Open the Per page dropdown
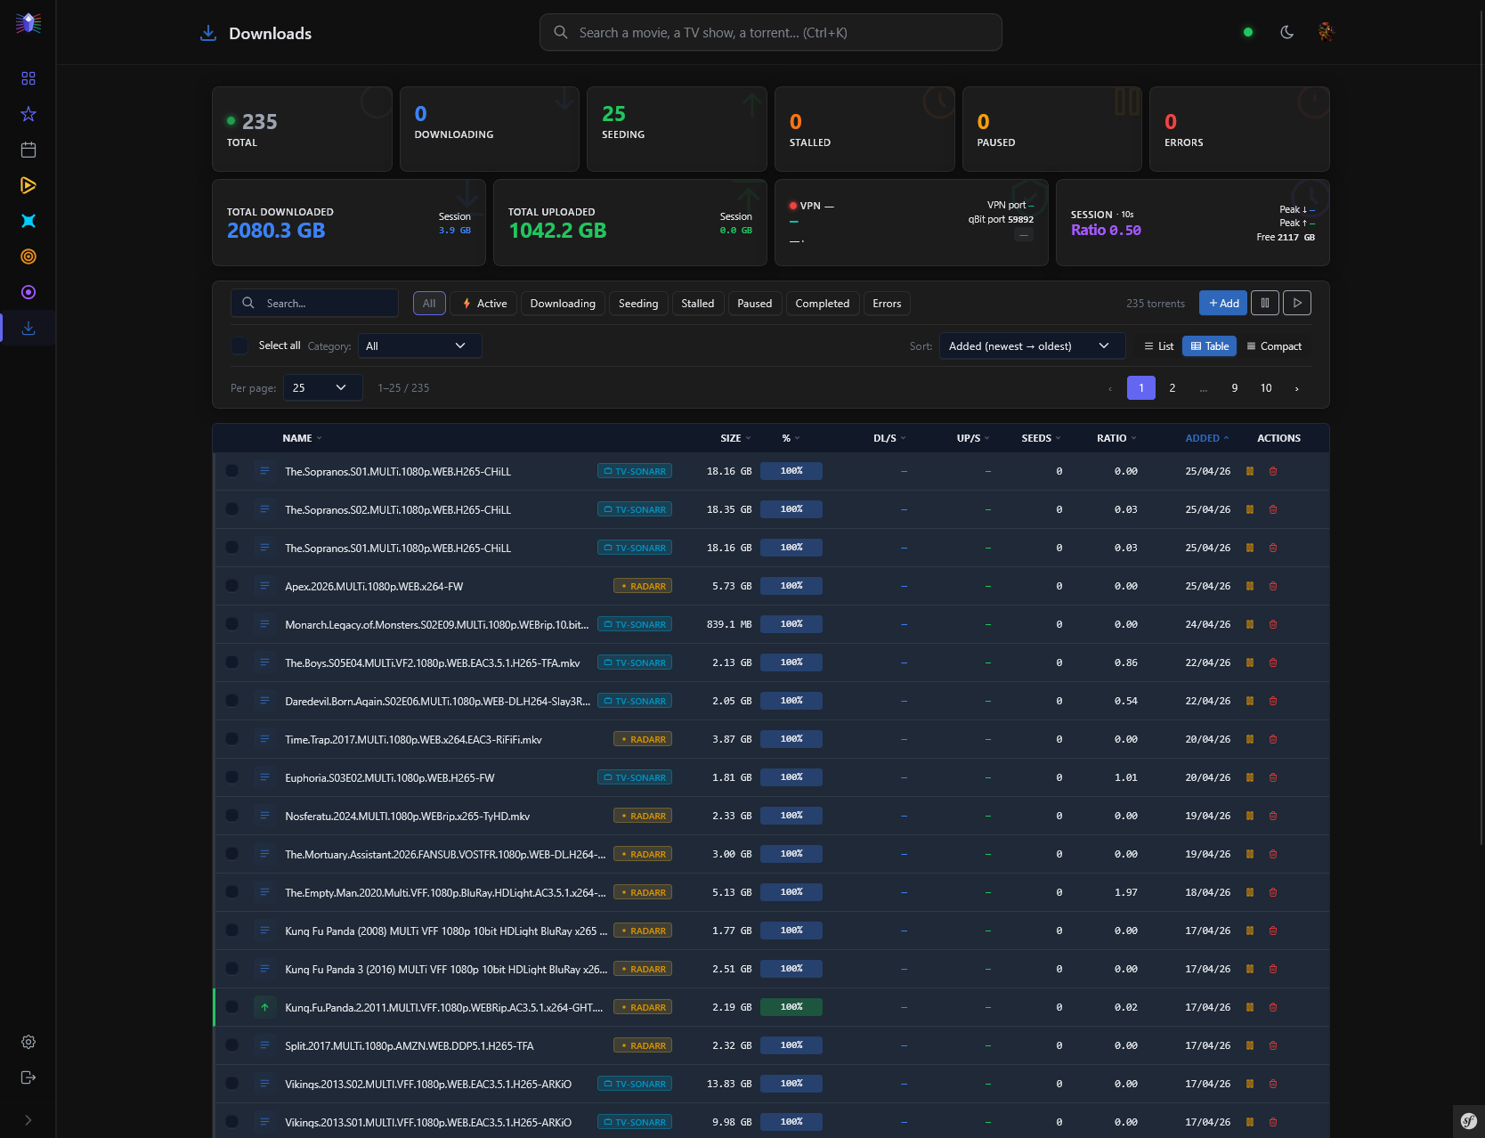1485x1138 pixels. (322, 387)
